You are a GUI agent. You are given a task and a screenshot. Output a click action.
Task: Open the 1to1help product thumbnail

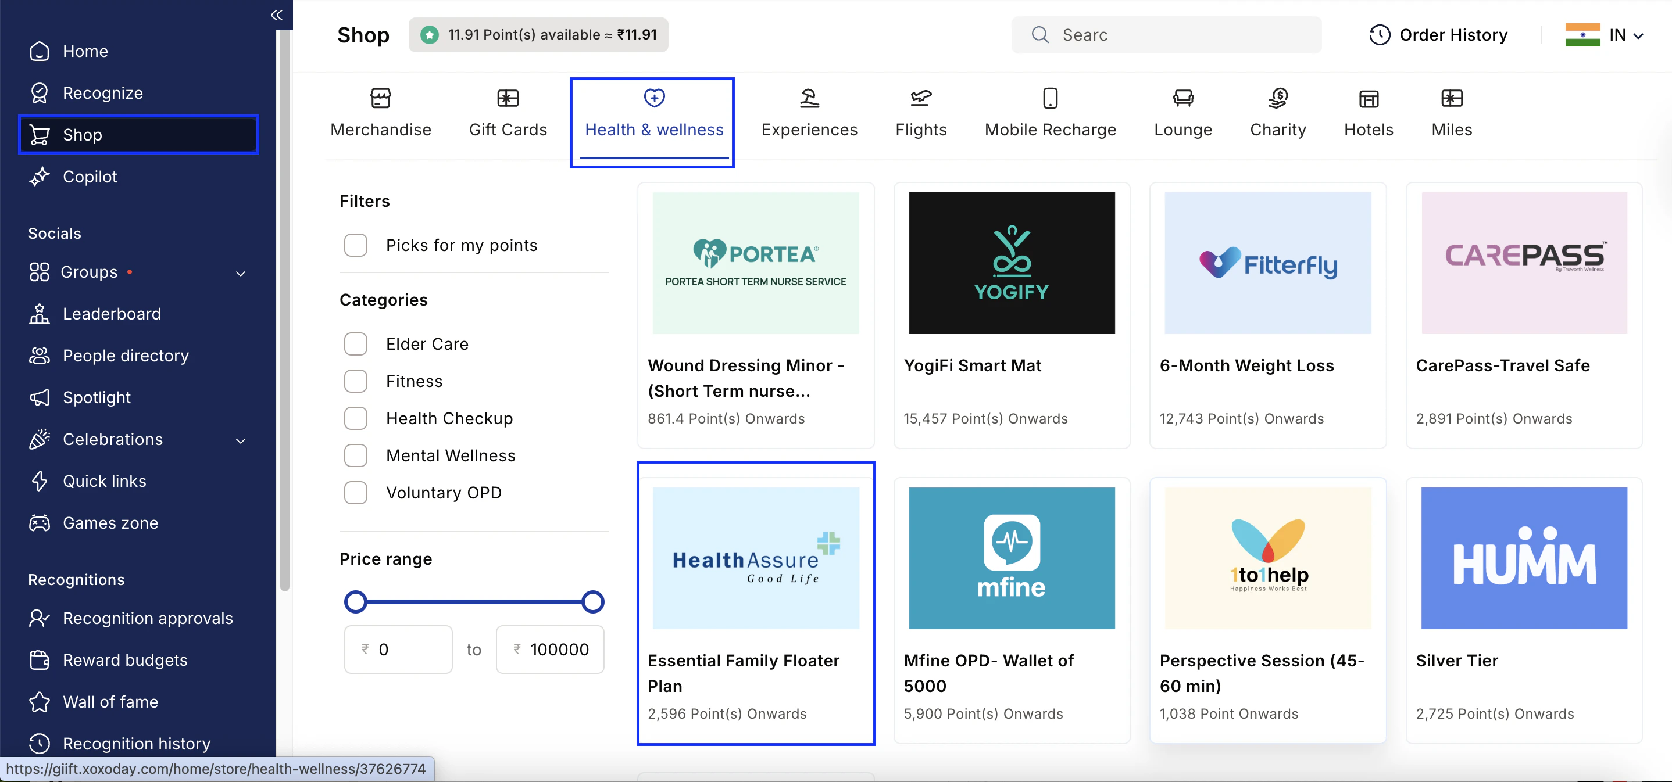[x=1267, y=558]
